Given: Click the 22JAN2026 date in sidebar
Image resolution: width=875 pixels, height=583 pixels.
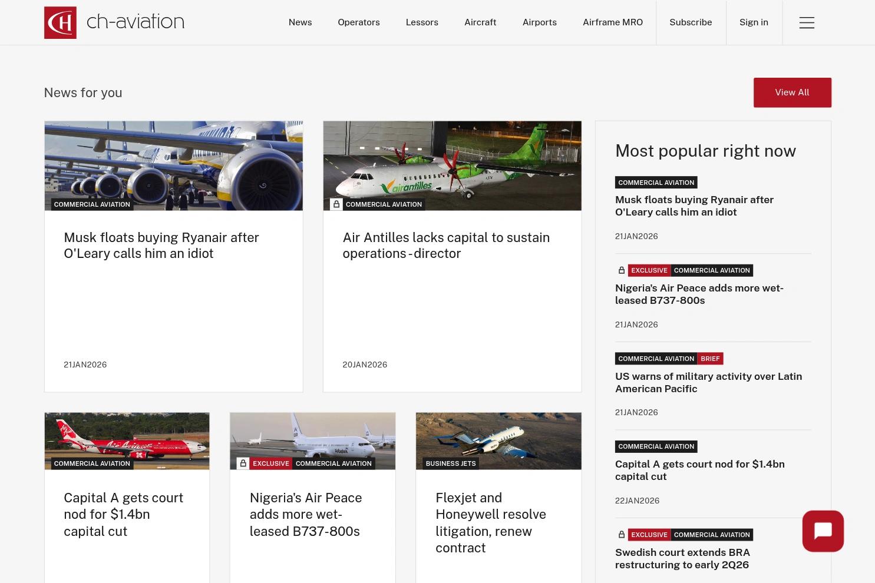Looking at the screenshot, I should [x=637, y=501].
